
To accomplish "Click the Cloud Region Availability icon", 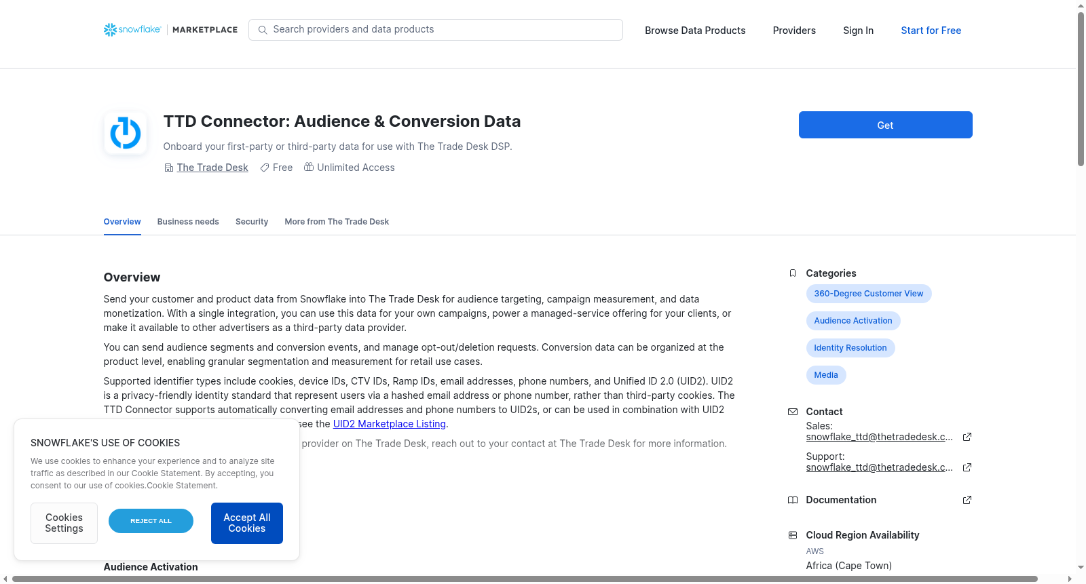I will [x=793, y=535].
